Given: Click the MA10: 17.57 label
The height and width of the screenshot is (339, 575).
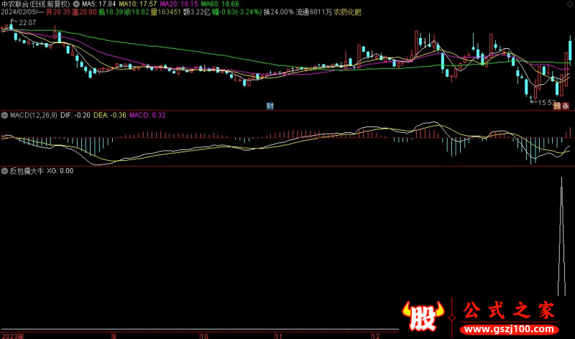Looking at the screenshot, I should pos(138,4).
